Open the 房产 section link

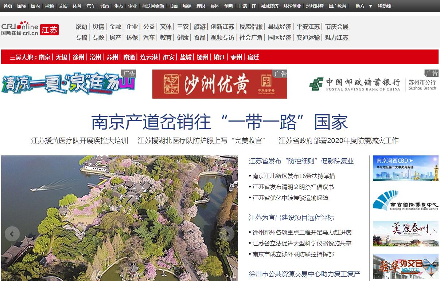[115, 37]
